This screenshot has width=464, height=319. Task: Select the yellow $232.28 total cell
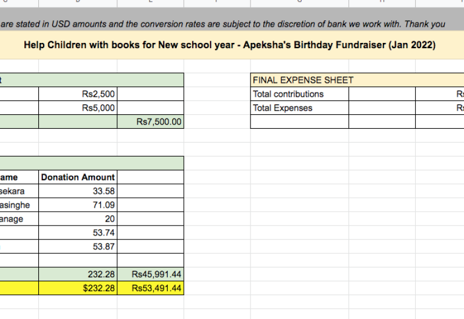pyautogui.click(x=78, y=288)
